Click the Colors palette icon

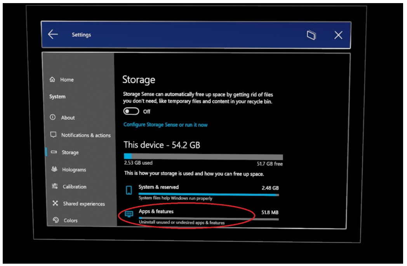pyautogui.click(x=56, y=220)
